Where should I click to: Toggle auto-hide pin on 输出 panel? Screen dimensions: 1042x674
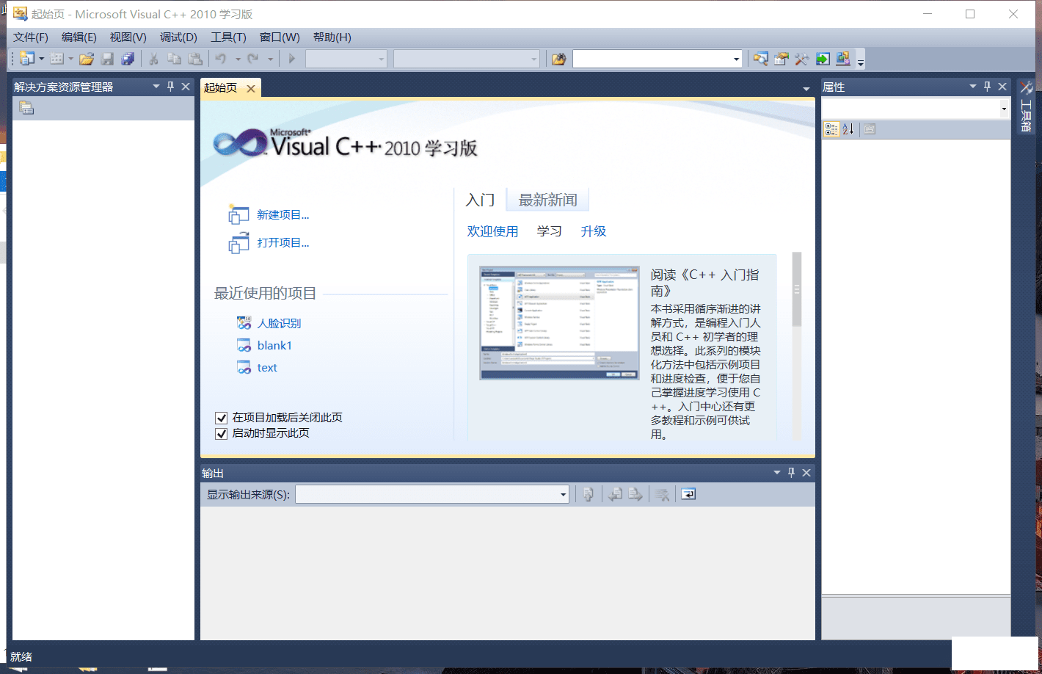pyautogui.click(x=792, y=473)
